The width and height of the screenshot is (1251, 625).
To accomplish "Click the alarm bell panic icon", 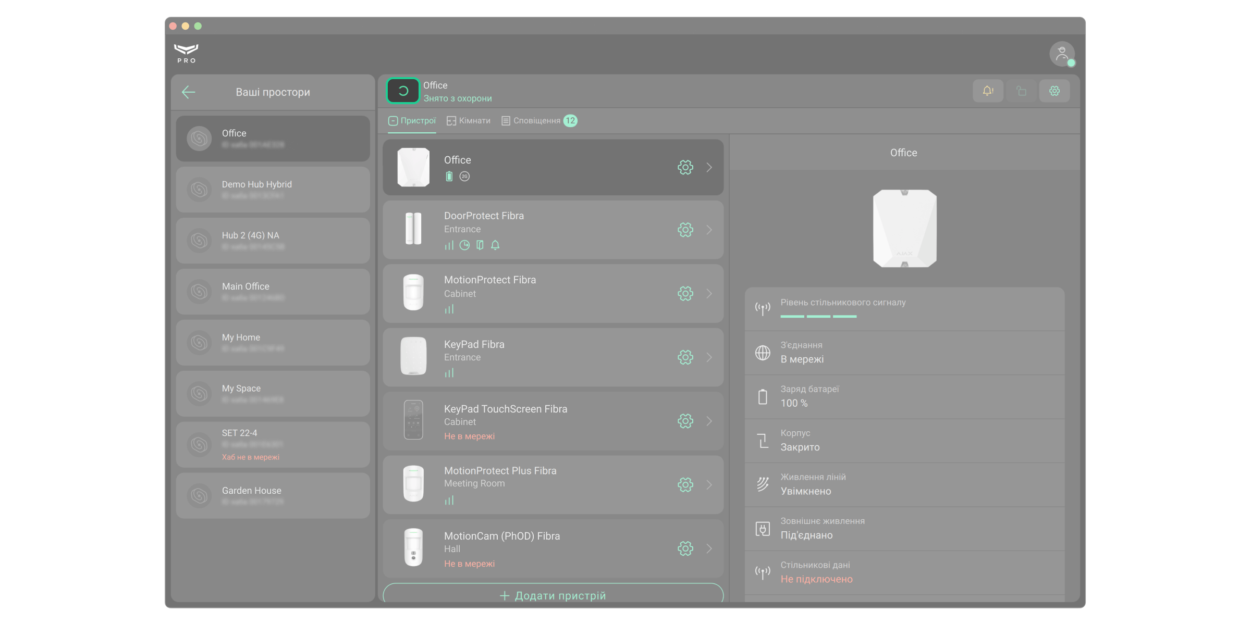I will (988, 91).
